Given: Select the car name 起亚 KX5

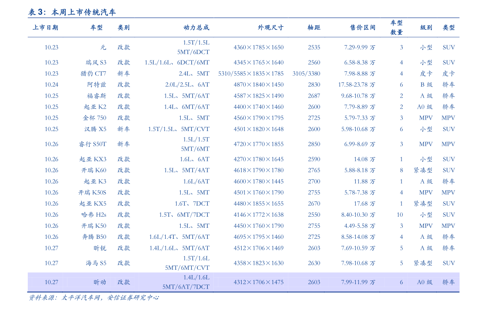Looking at the screenshot, I should tap(93, 204).
